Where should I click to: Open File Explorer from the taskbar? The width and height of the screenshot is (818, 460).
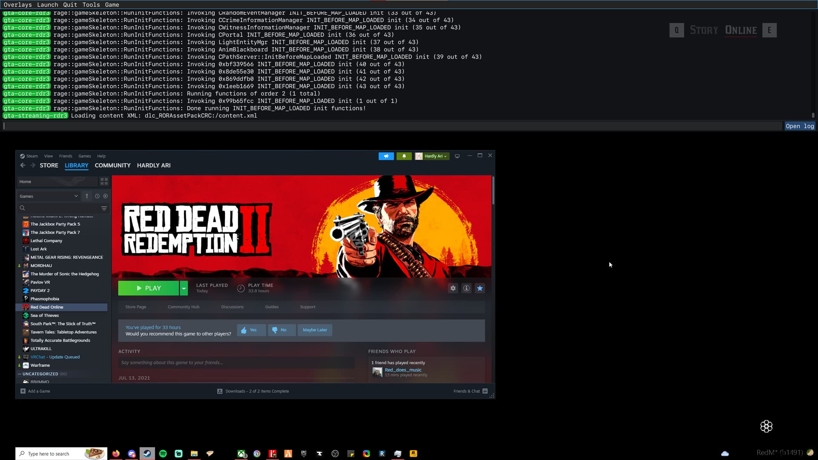click(194, 454)
